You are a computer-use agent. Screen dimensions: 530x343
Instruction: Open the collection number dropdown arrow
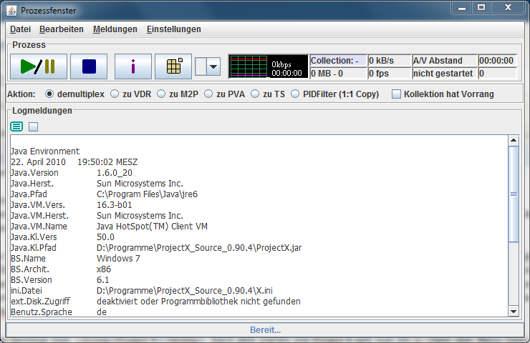[213, 66]
